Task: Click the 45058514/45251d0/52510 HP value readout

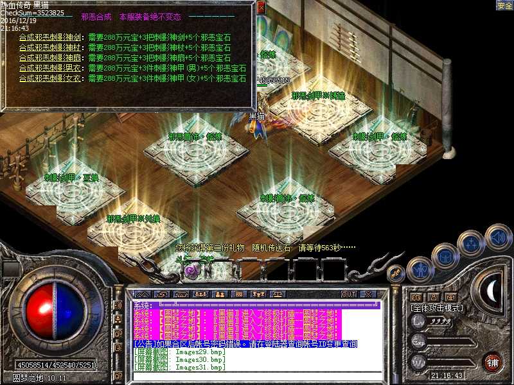Action: pos(58,364)
